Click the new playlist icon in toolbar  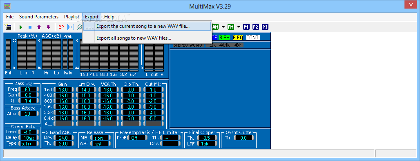point(8,27)
